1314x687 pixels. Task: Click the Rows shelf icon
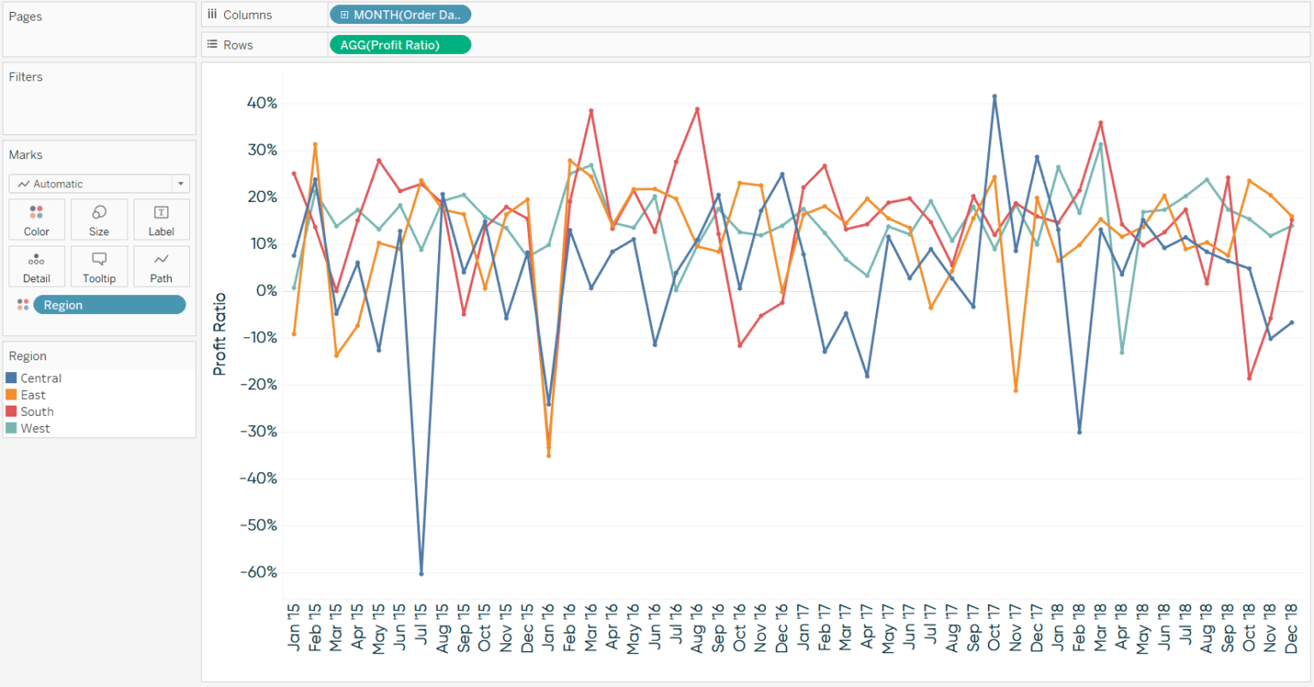pyautogui.click(x=211, y=44)
